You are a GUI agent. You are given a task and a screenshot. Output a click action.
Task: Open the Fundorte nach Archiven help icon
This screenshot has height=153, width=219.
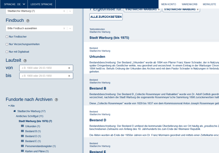coord(56,100)
